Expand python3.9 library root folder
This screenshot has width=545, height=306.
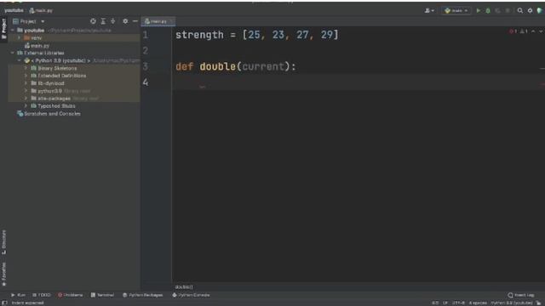(x=26, y=91)
